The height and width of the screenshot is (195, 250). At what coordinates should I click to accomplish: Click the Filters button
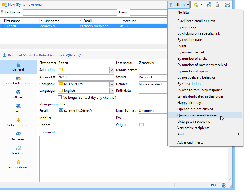point(177,5)
